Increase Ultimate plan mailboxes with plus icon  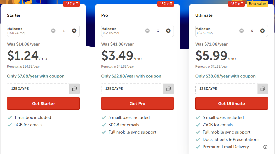pyautogui.click(x=262, y=31)
